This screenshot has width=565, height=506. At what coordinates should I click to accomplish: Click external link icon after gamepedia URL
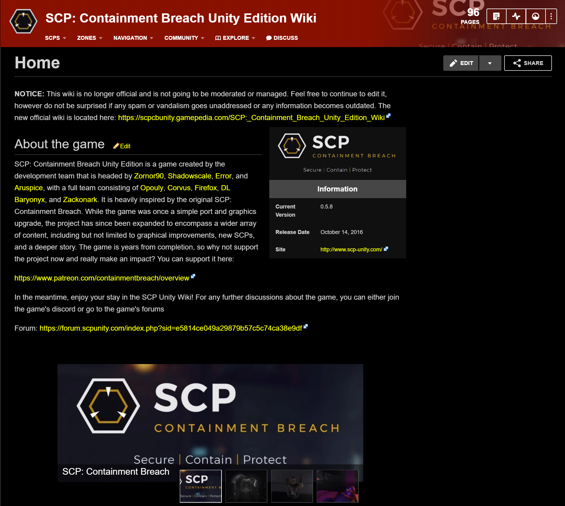point(388,116)
